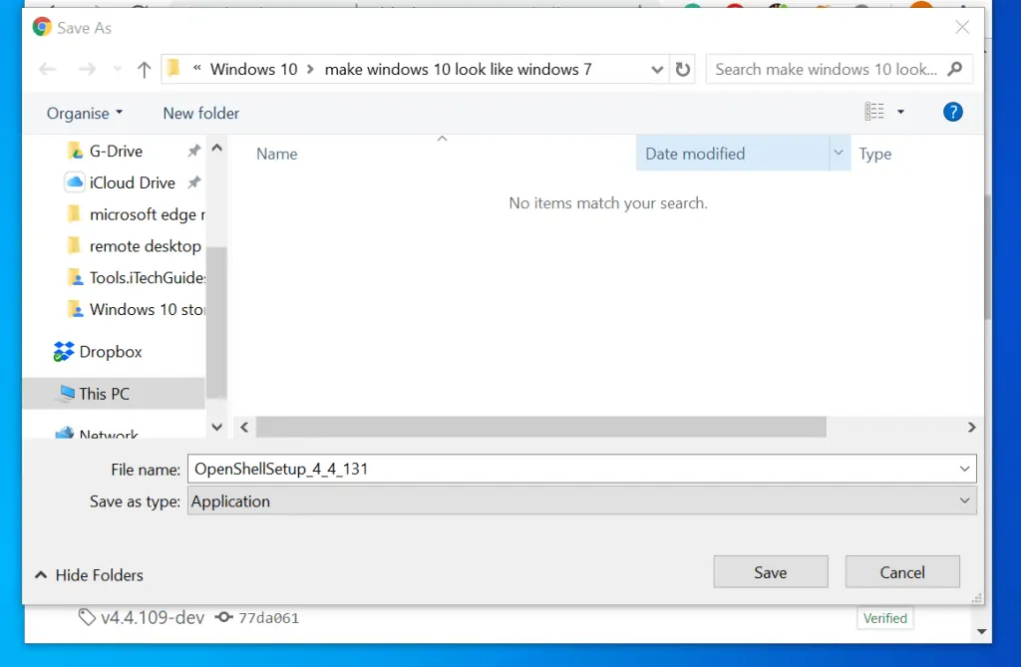Select iCloud Drive in the sidebar
The height and width of the screenshot is (667, 1021).
point(132,183)
